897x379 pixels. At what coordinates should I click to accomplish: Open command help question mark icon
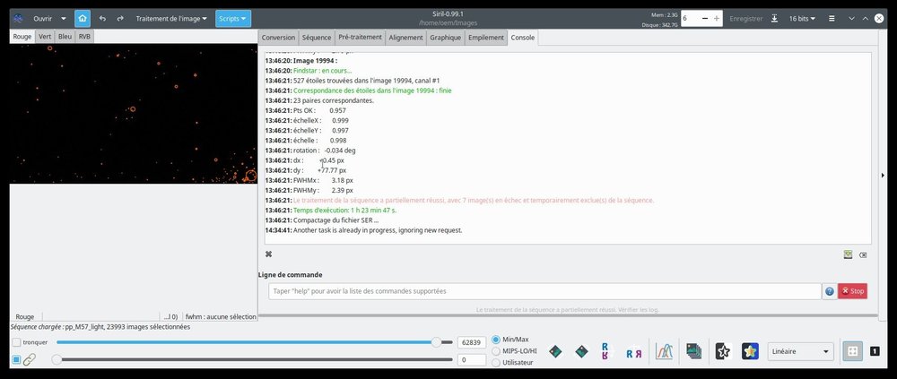830,291
